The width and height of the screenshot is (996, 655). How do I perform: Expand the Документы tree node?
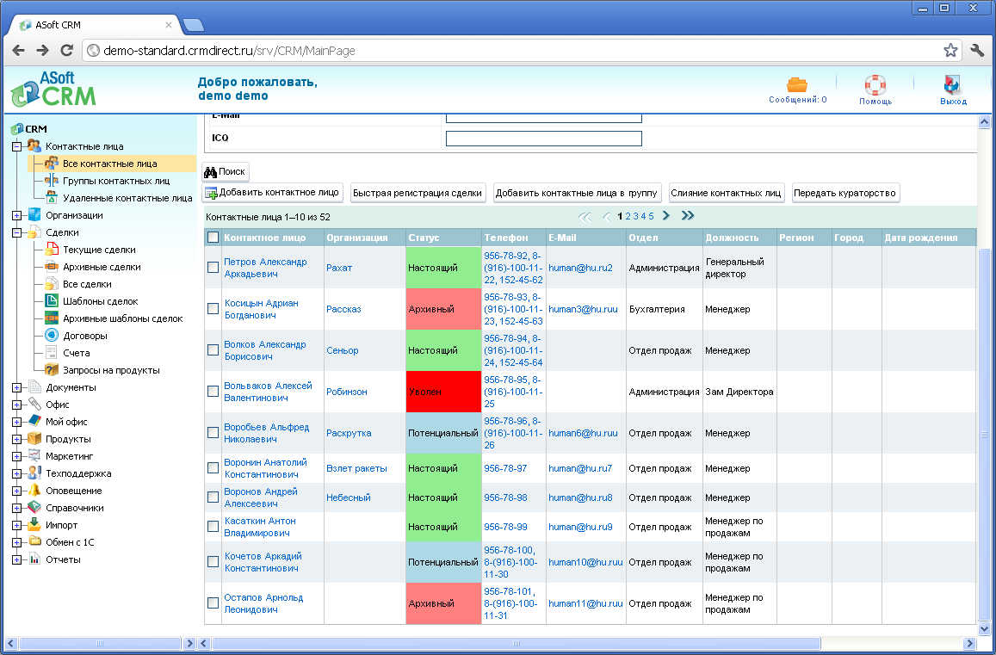[16, 387]
